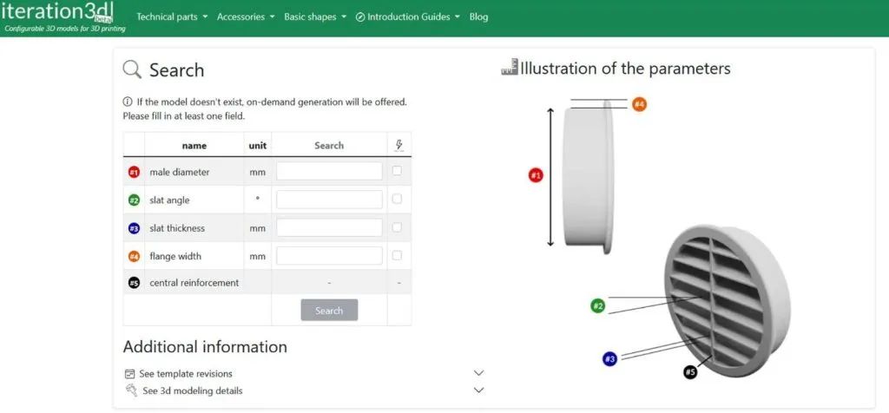The height and width of the screenshot is (413, 889).
Task: Click the lightning bolt column header icon
Action: click(x=398, y=145)
